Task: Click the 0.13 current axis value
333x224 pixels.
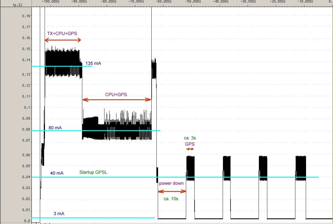Action: tap(26, 74)
